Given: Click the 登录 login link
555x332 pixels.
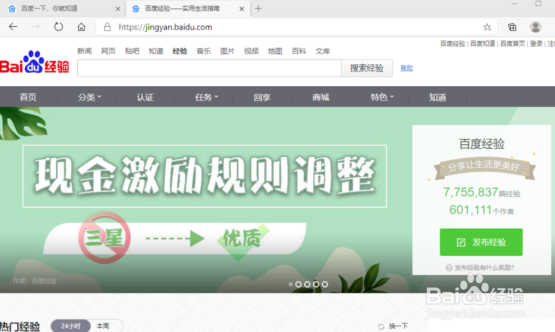Looking at the screenshot, I should 536,43.
